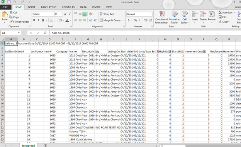241x147 pixels.
Task: Click the Insert Function fx button
Action: pos(45,33)
